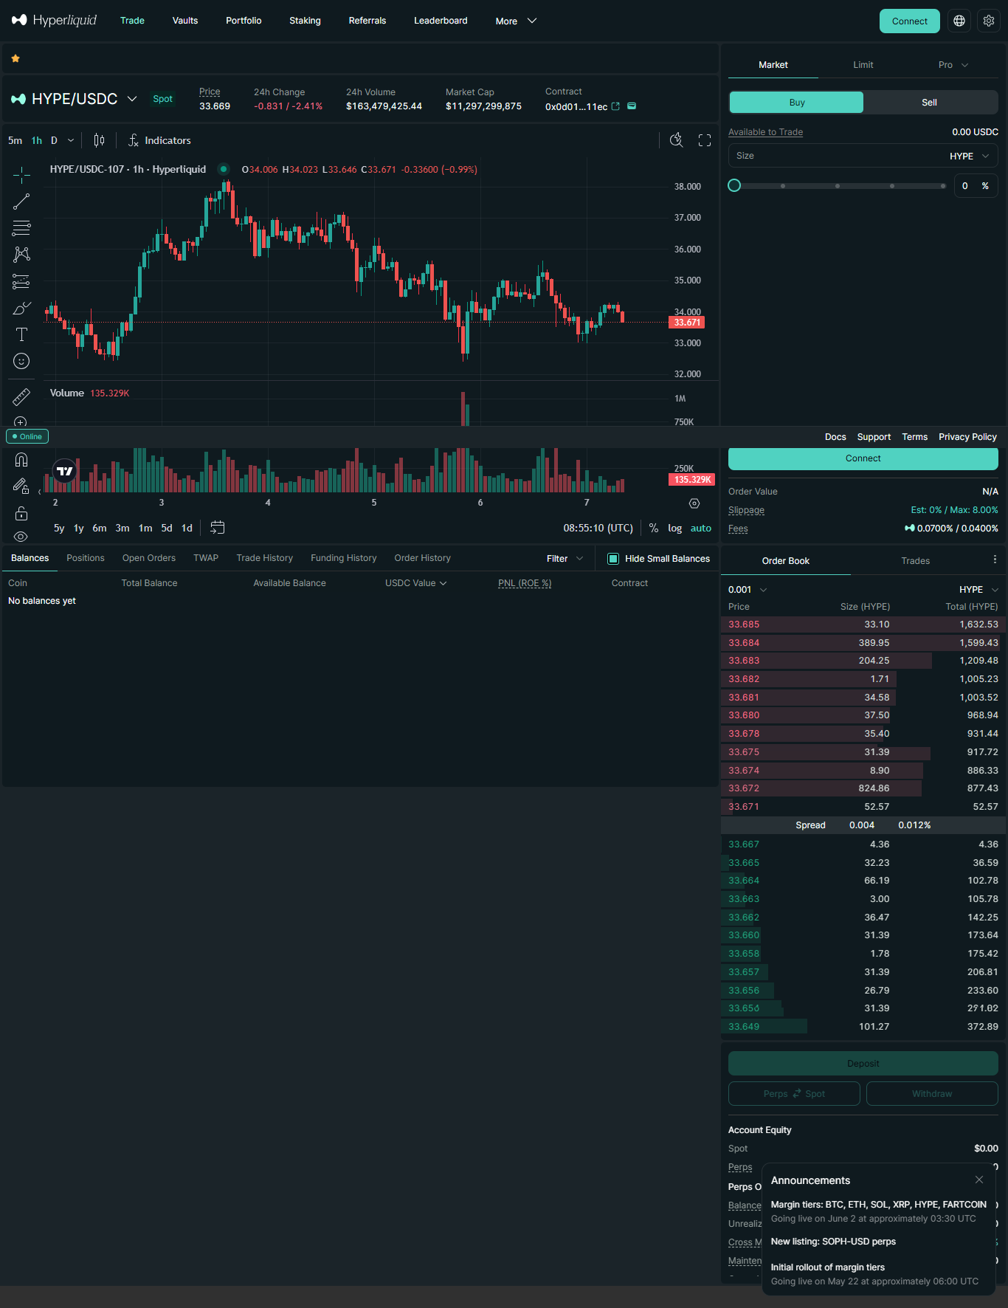The image size is (1008, 1308).
Task: Open the Privacy Policy link
Action: tap(967, 437)
